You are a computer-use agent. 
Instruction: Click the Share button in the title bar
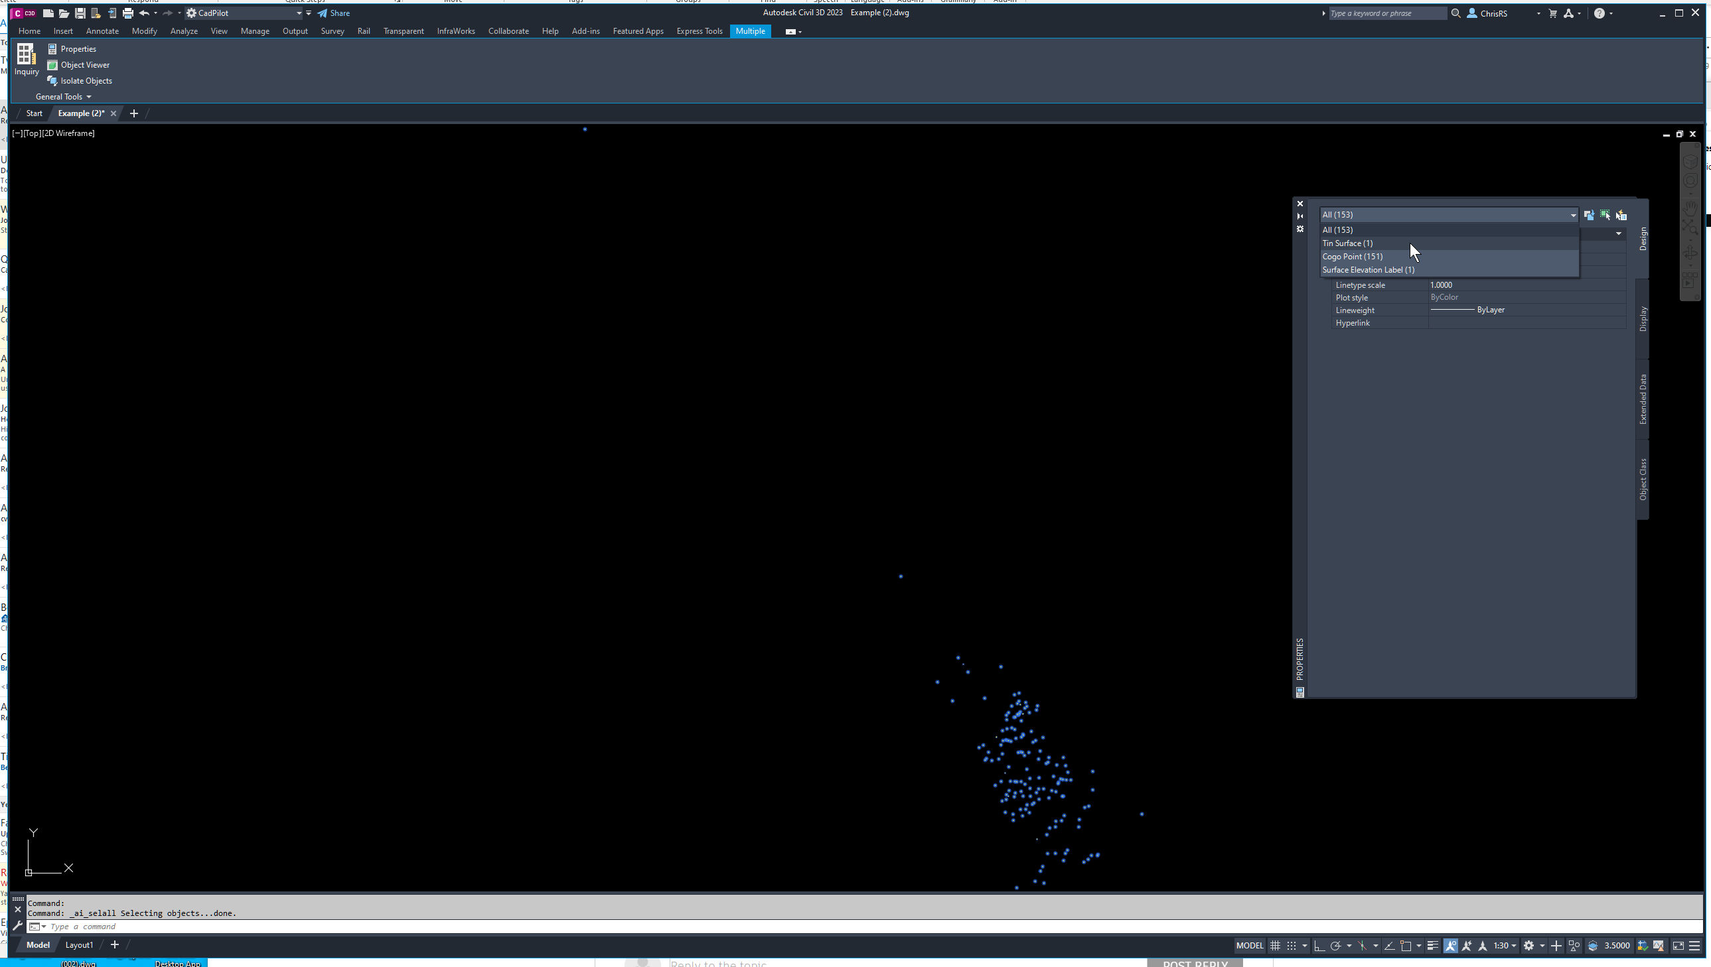[335, 13]
